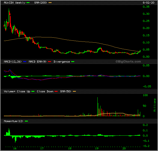Click the Millions volume axis label
Screen dimensions: 158x151
click(155, 105)
